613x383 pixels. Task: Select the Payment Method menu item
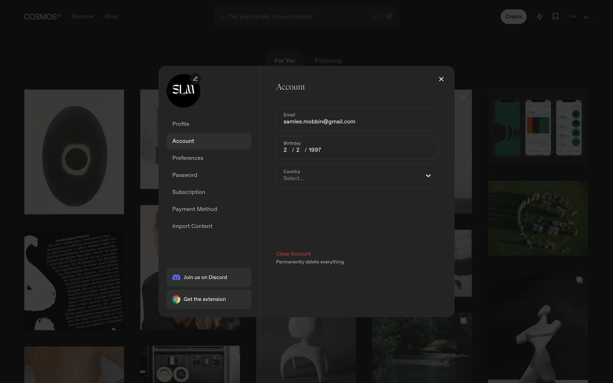[194, 209]
